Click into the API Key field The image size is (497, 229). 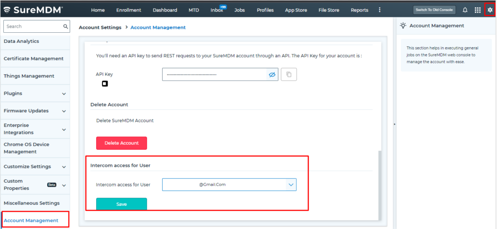(x=215, y=74)
